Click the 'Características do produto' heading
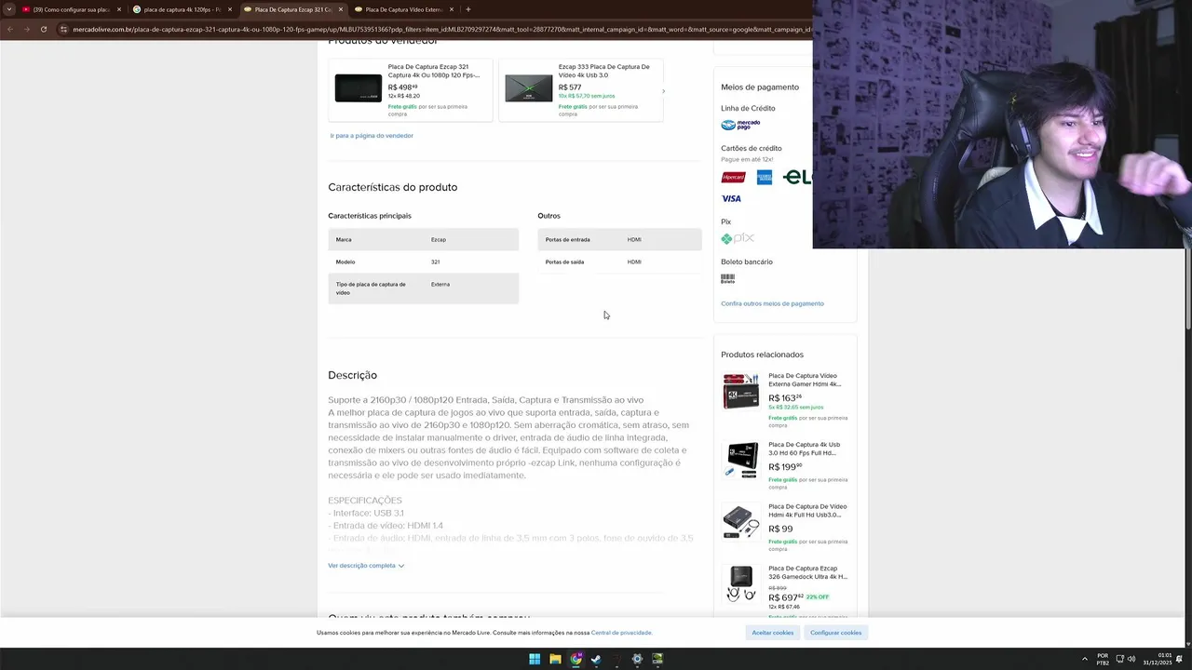The height and width of the screenshot is (670, 1192). tap(392, 187)
